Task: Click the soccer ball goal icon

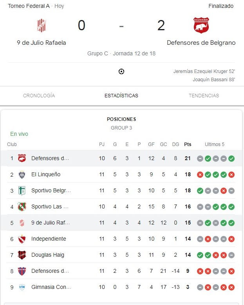Action: point(121,71)
